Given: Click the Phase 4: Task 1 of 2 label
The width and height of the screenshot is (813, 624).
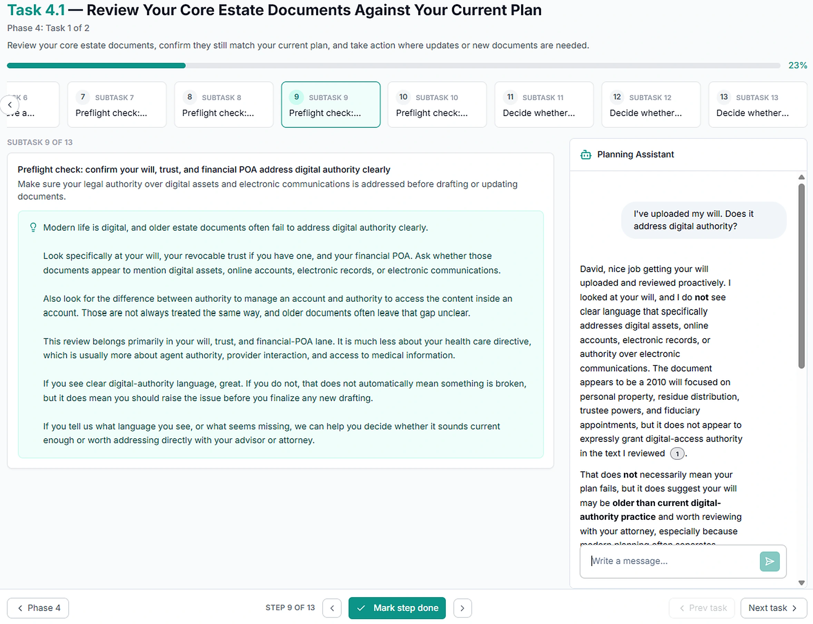Looking at the screenshot, I should pyautogui.click(x=48, y=28).
